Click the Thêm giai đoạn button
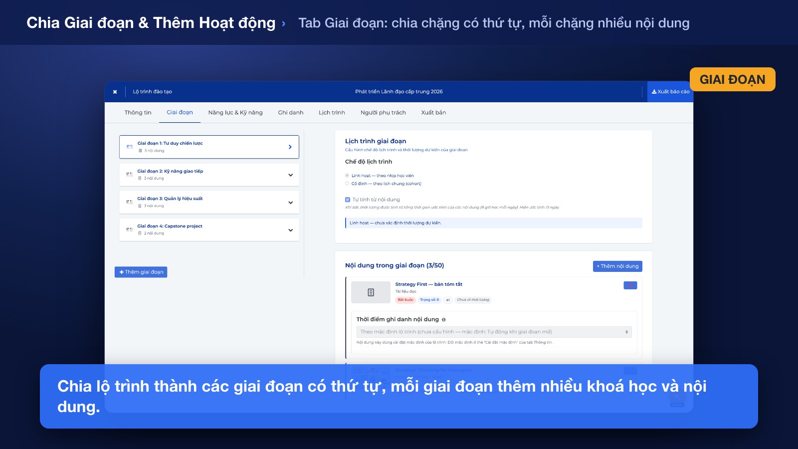 coord(141,272)
